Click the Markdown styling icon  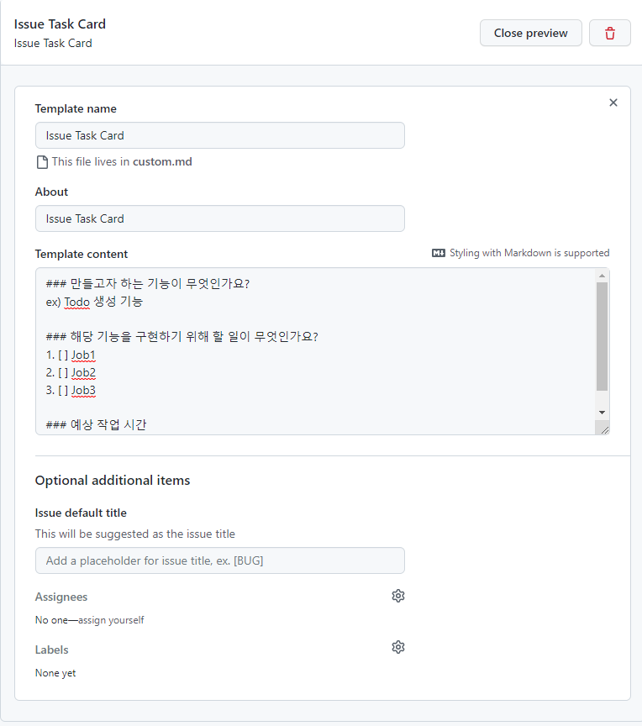pos(439,252)
